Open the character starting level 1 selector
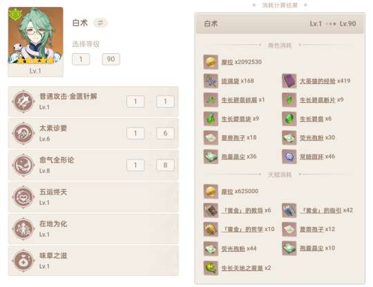The height and width of the screenshot is (287, 373). 81,59
